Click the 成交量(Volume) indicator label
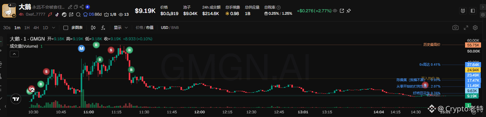Viewport: 486px width, 117px height. pyautogui.click(x=24, y=46)
